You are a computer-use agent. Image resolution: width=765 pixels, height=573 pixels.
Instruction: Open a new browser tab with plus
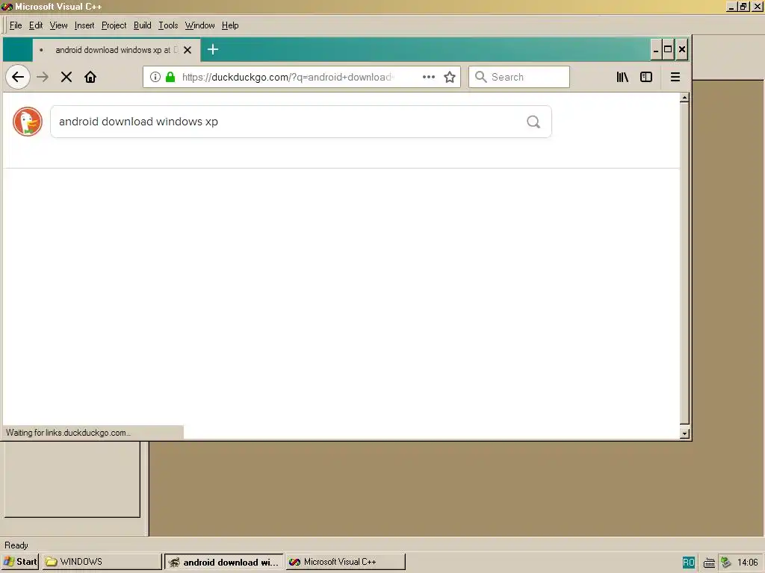click(x=213, y=49)
